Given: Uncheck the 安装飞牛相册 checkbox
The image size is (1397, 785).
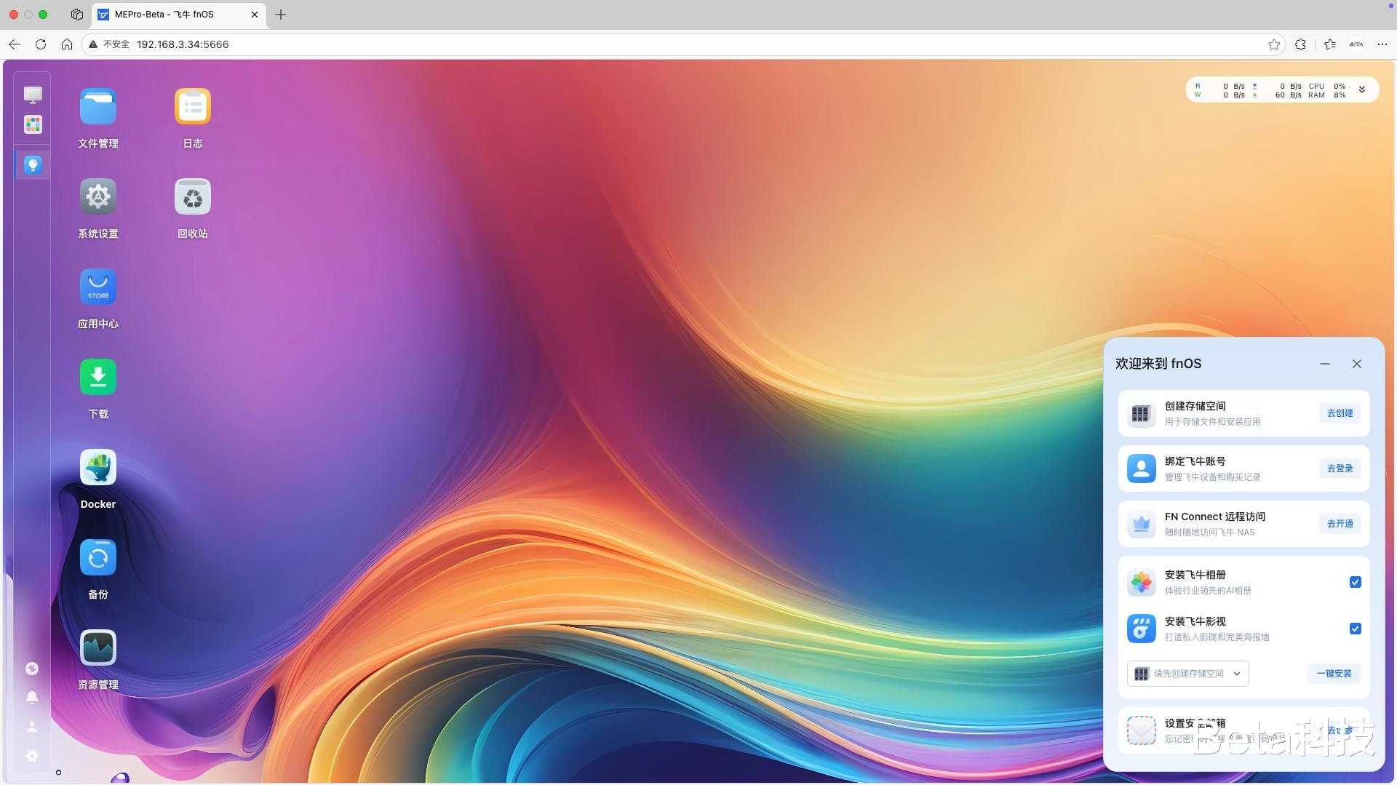Looking at the screenshot, I should tap(1356, 582).
